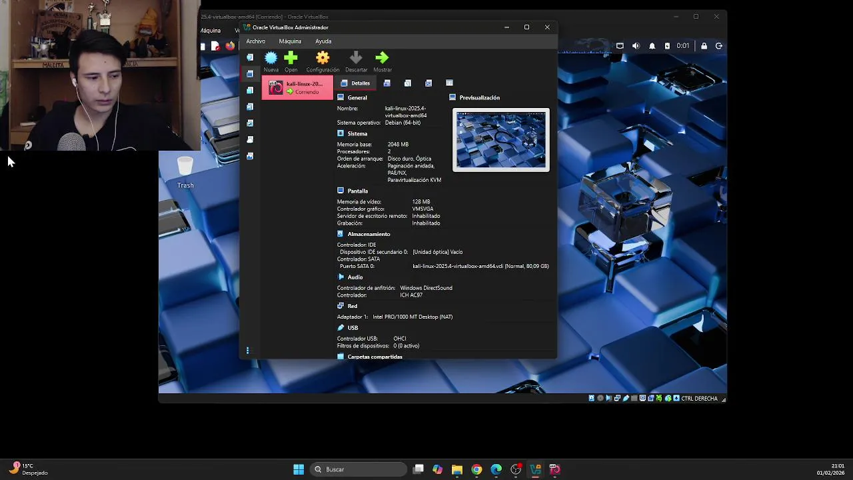Select the kali-linux virtual machine entry

click(297, 87)
